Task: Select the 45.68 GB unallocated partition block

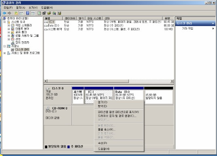Action: tap(159, 95)
